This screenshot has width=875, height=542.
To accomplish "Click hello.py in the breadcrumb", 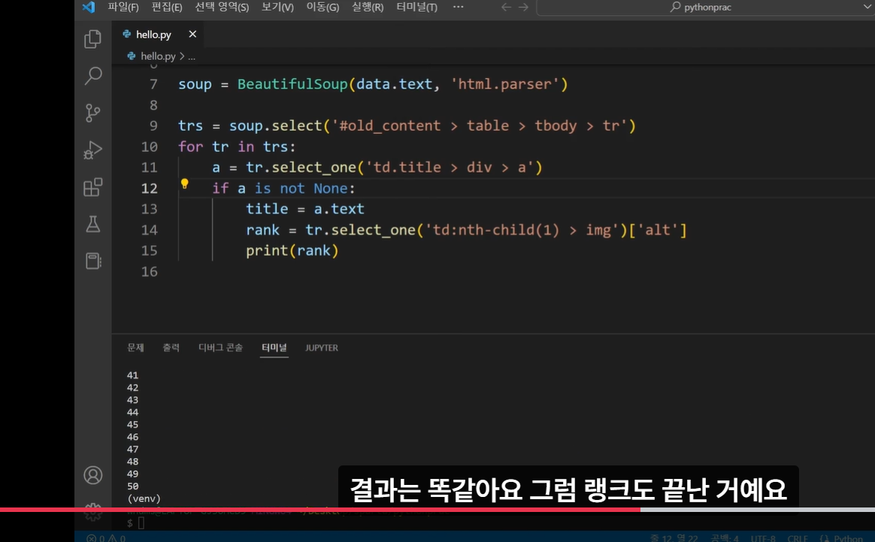I will point(158,56).
